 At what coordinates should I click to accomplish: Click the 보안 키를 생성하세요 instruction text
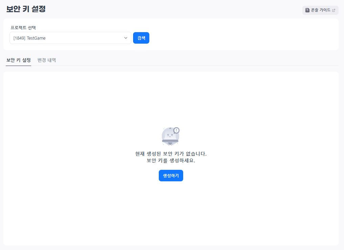click(171, 161)
